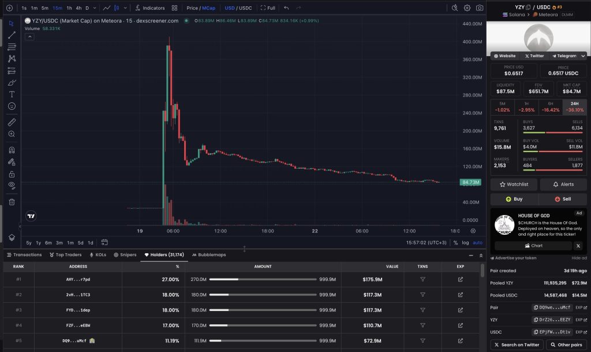Select the trend line drawing tool

tap(12, 35)
